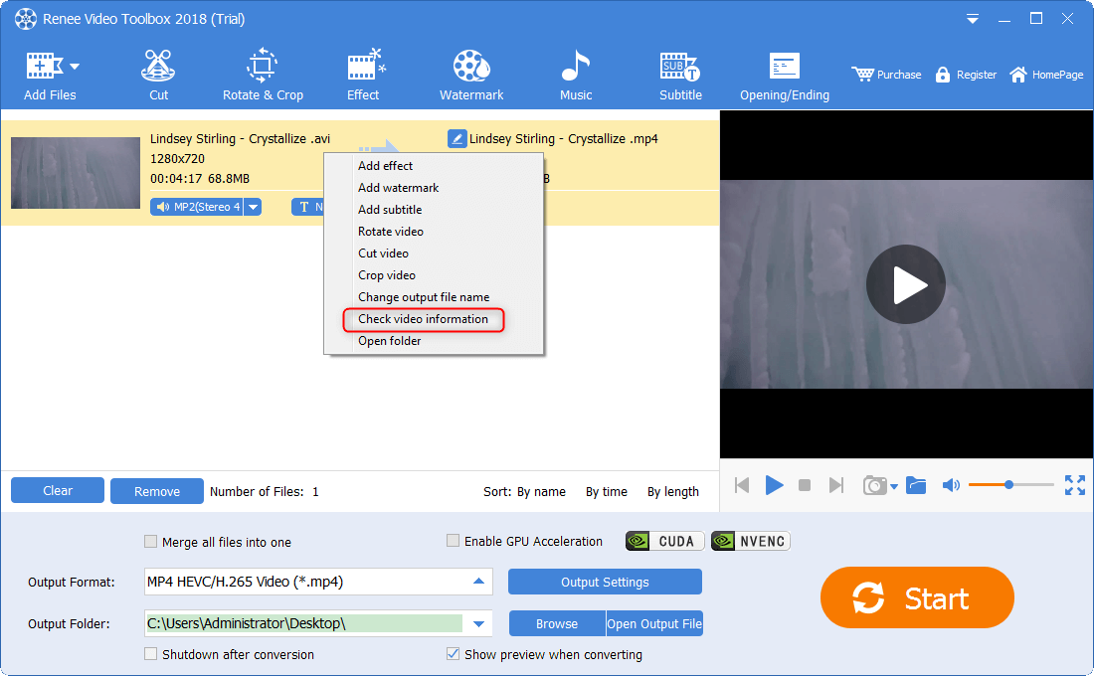Click the pencil edit icon for output name
1094x676 pixels.
click(457, 139)
